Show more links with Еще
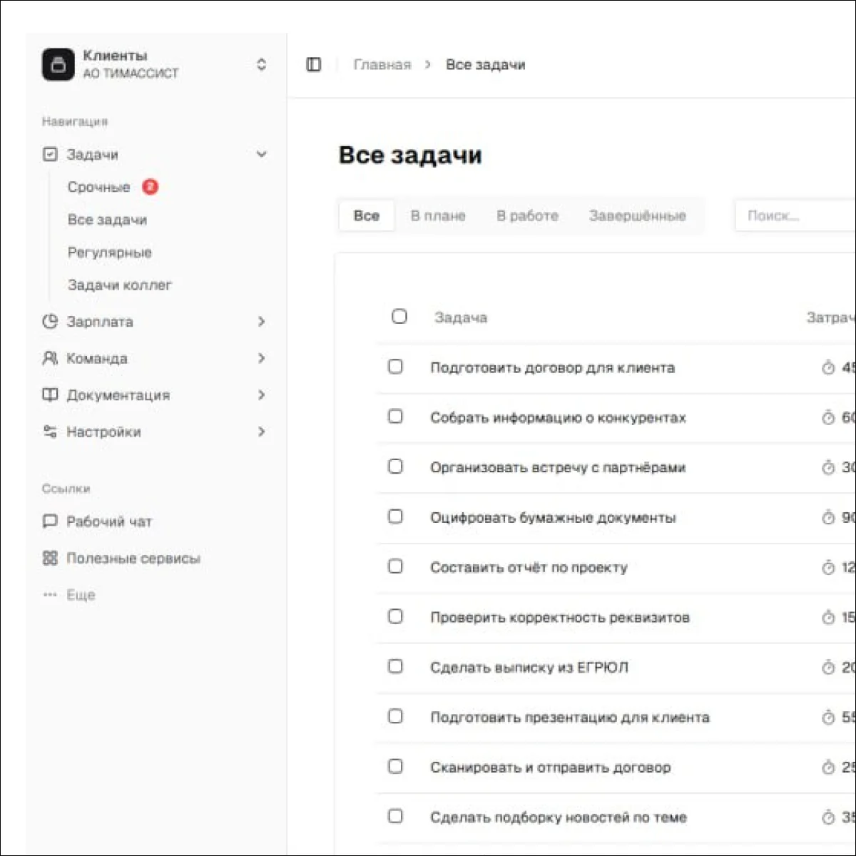The width and height of the screenshot is (856, 856). [81, 595]
